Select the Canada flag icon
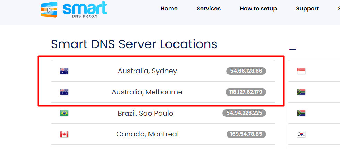 coord(64,134)
